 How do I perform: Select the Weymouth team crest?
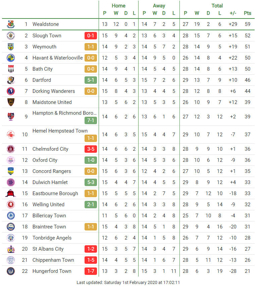pyautogui.click(x=11, y=47)
